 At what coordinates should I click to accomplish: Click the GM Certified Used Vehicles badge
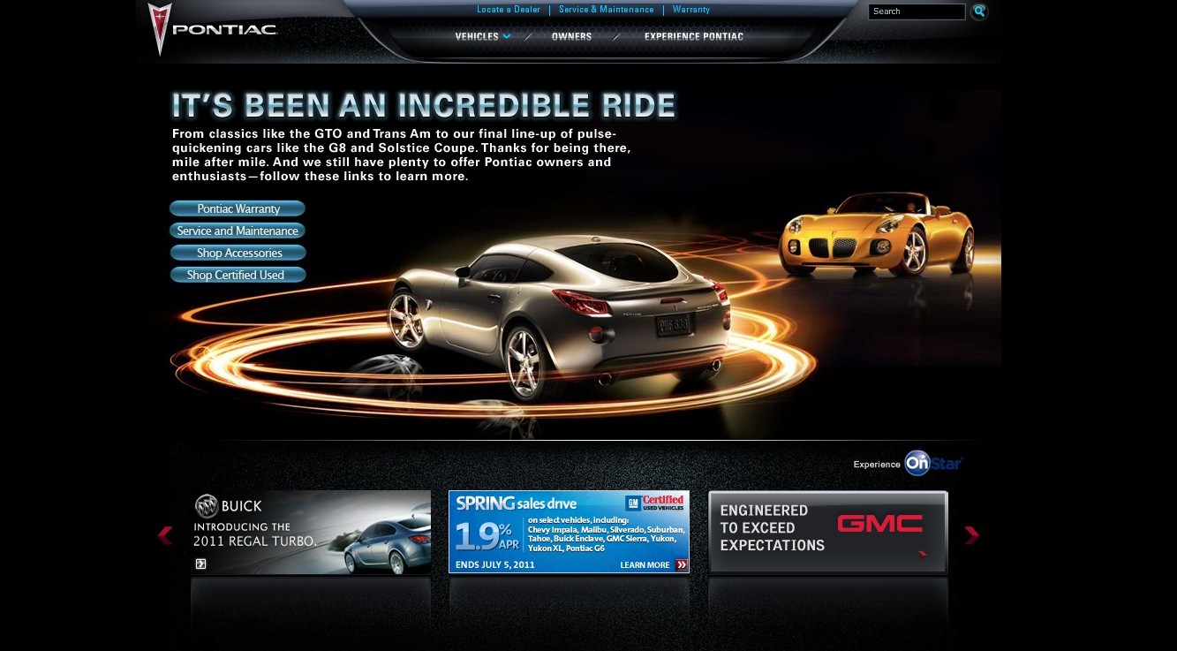(x=654, y=502)
